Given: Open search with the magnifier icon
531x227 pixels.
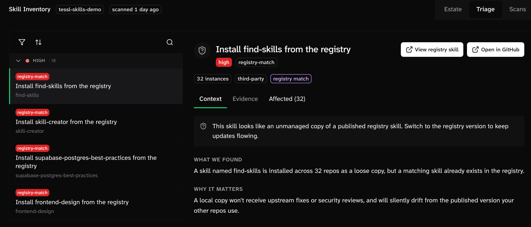Looking at the screenshot, I should (170, 42).
